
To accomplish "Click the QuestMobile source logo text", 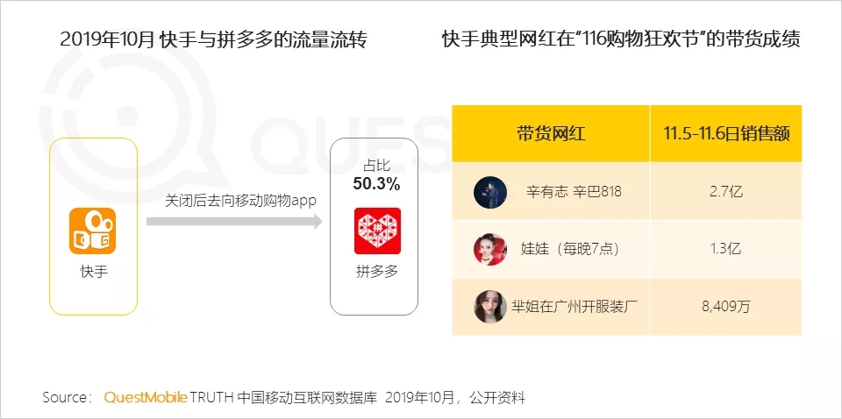I will click(146, 398).
